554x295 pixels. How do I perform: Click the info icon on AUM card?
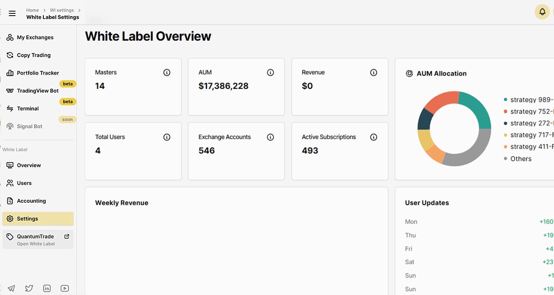coord(271,72)
